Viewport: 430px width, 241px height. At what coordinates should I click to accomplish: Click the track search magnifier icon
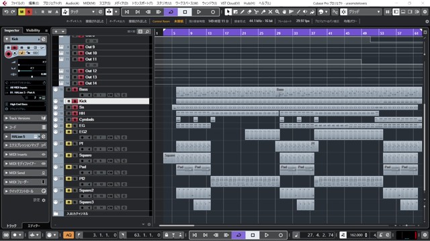pyautogui.click(x=147, y=31)
